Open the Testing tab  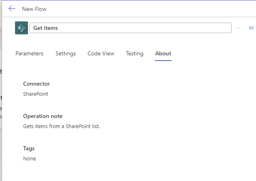pyautogui.click(x=135, y=53)
